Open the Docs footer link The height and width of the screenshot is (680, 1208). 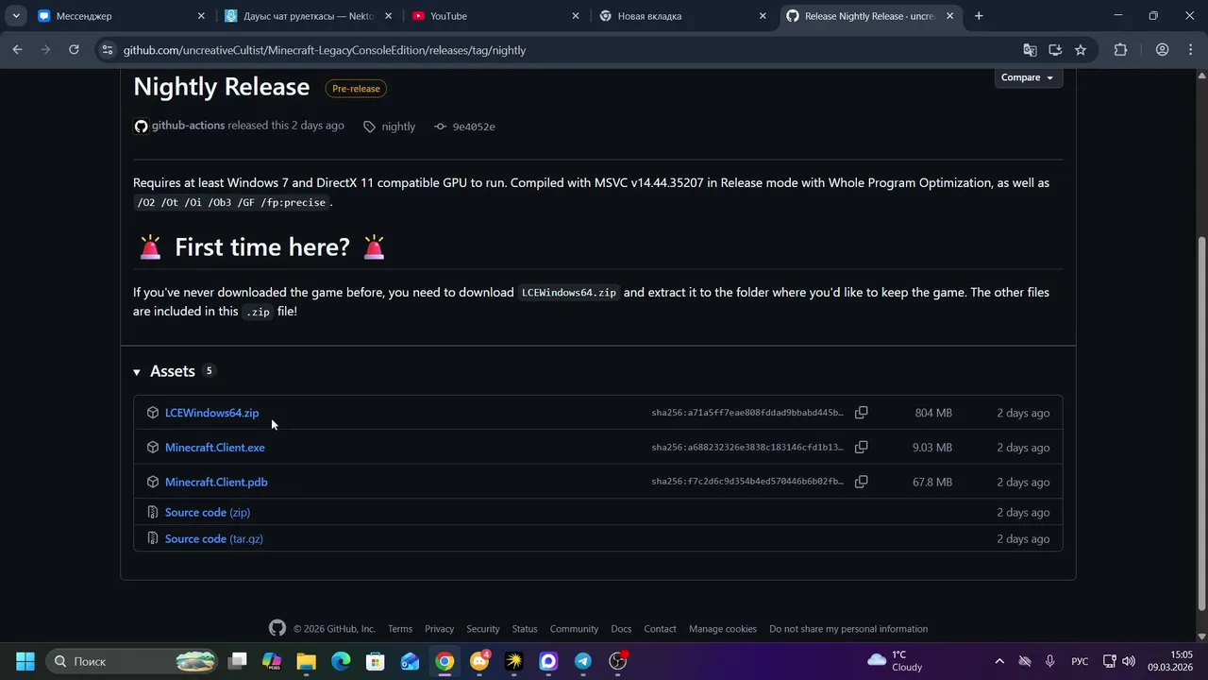point(621,629)
